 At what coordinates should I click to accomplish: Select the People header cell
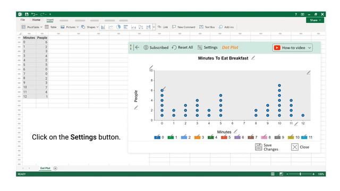tap(42, 38)
